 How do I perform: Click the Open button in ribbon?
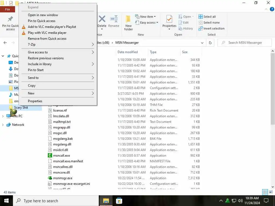click(186, 17)
